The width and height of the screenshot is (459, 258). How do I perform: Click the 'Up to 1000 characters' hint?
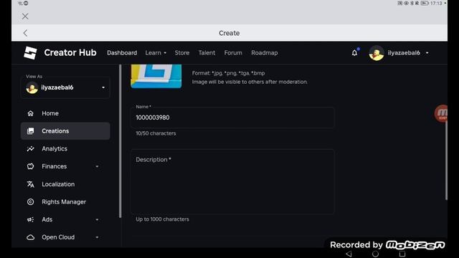point(163,219)
